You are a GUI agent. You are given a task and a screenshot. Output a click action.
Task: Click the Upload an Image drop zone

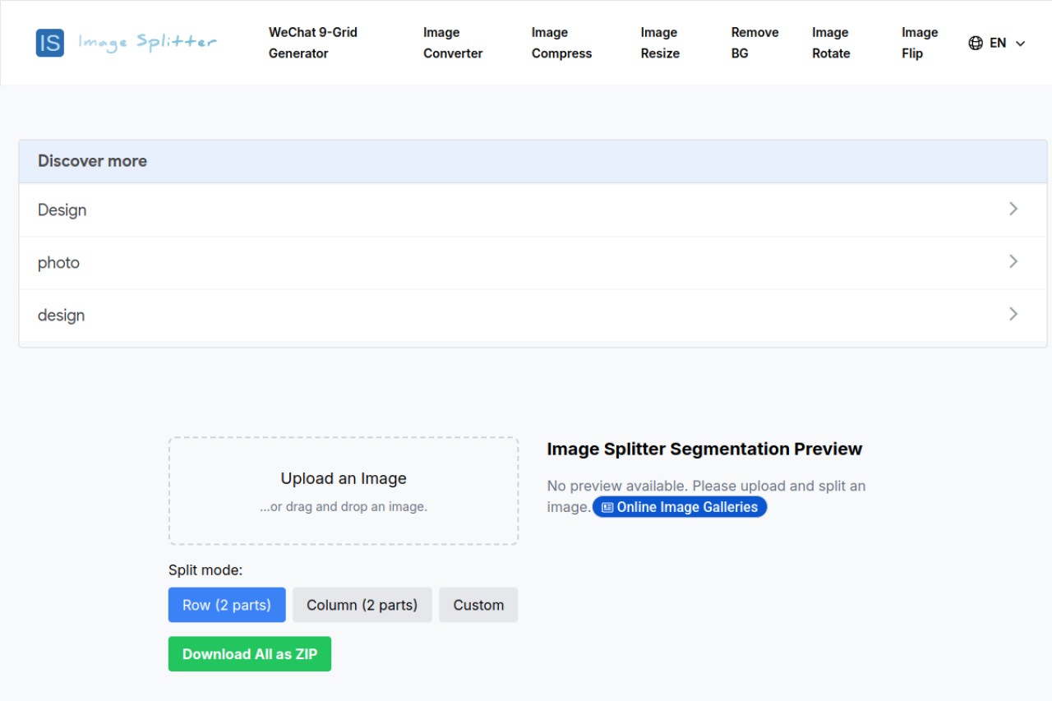tap(344, 491)
